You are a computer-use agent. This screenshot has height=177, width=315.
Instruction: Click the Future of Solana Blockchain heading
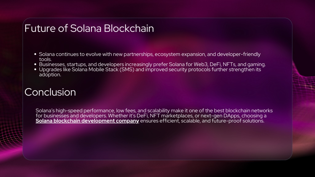click(89, 28)
